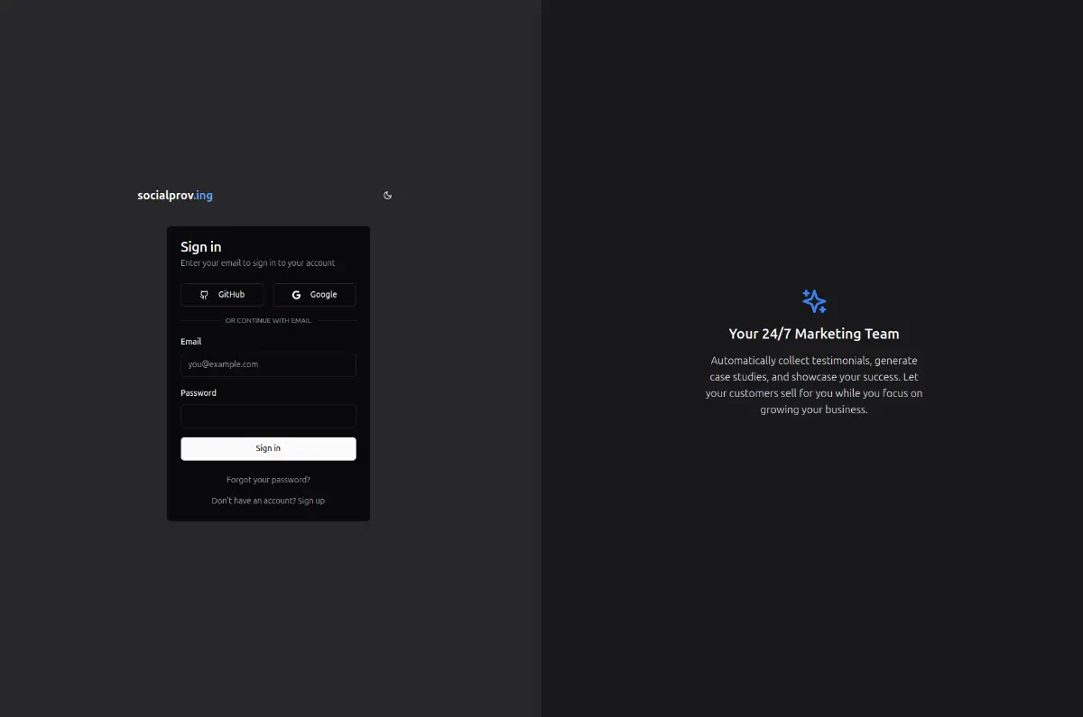Sign in with the GitHub button

(222, 295)
